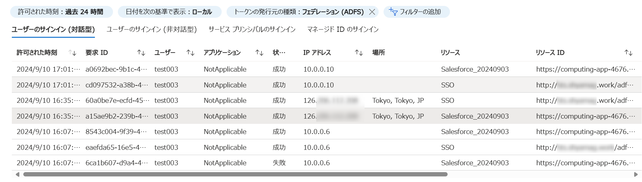The width and height of the screenshot is (642, 182).
Task: Click the scrollbar left arrow
Action: click(x=17, y=174)
